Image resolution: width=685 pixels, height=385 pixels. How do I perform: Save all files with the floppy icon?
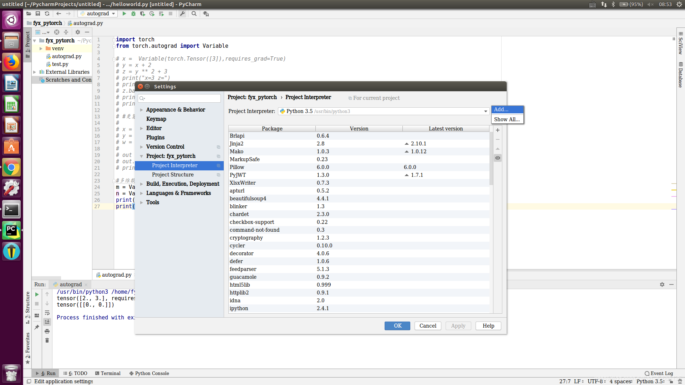point(38,14)
